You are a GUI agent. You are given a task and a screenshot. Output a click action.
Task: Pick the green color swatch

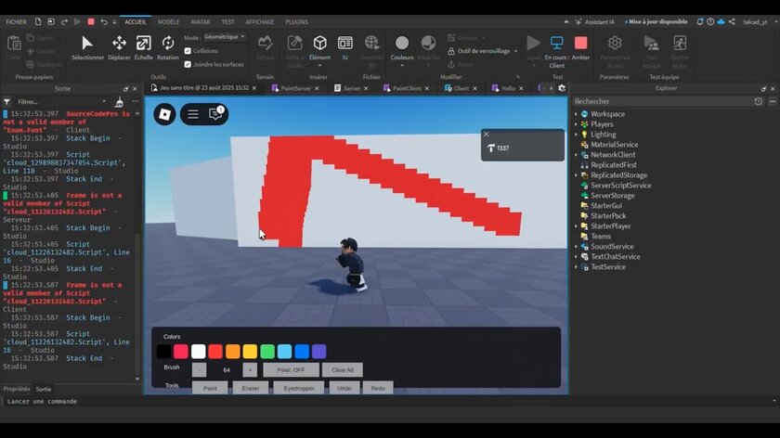[267, 352]
